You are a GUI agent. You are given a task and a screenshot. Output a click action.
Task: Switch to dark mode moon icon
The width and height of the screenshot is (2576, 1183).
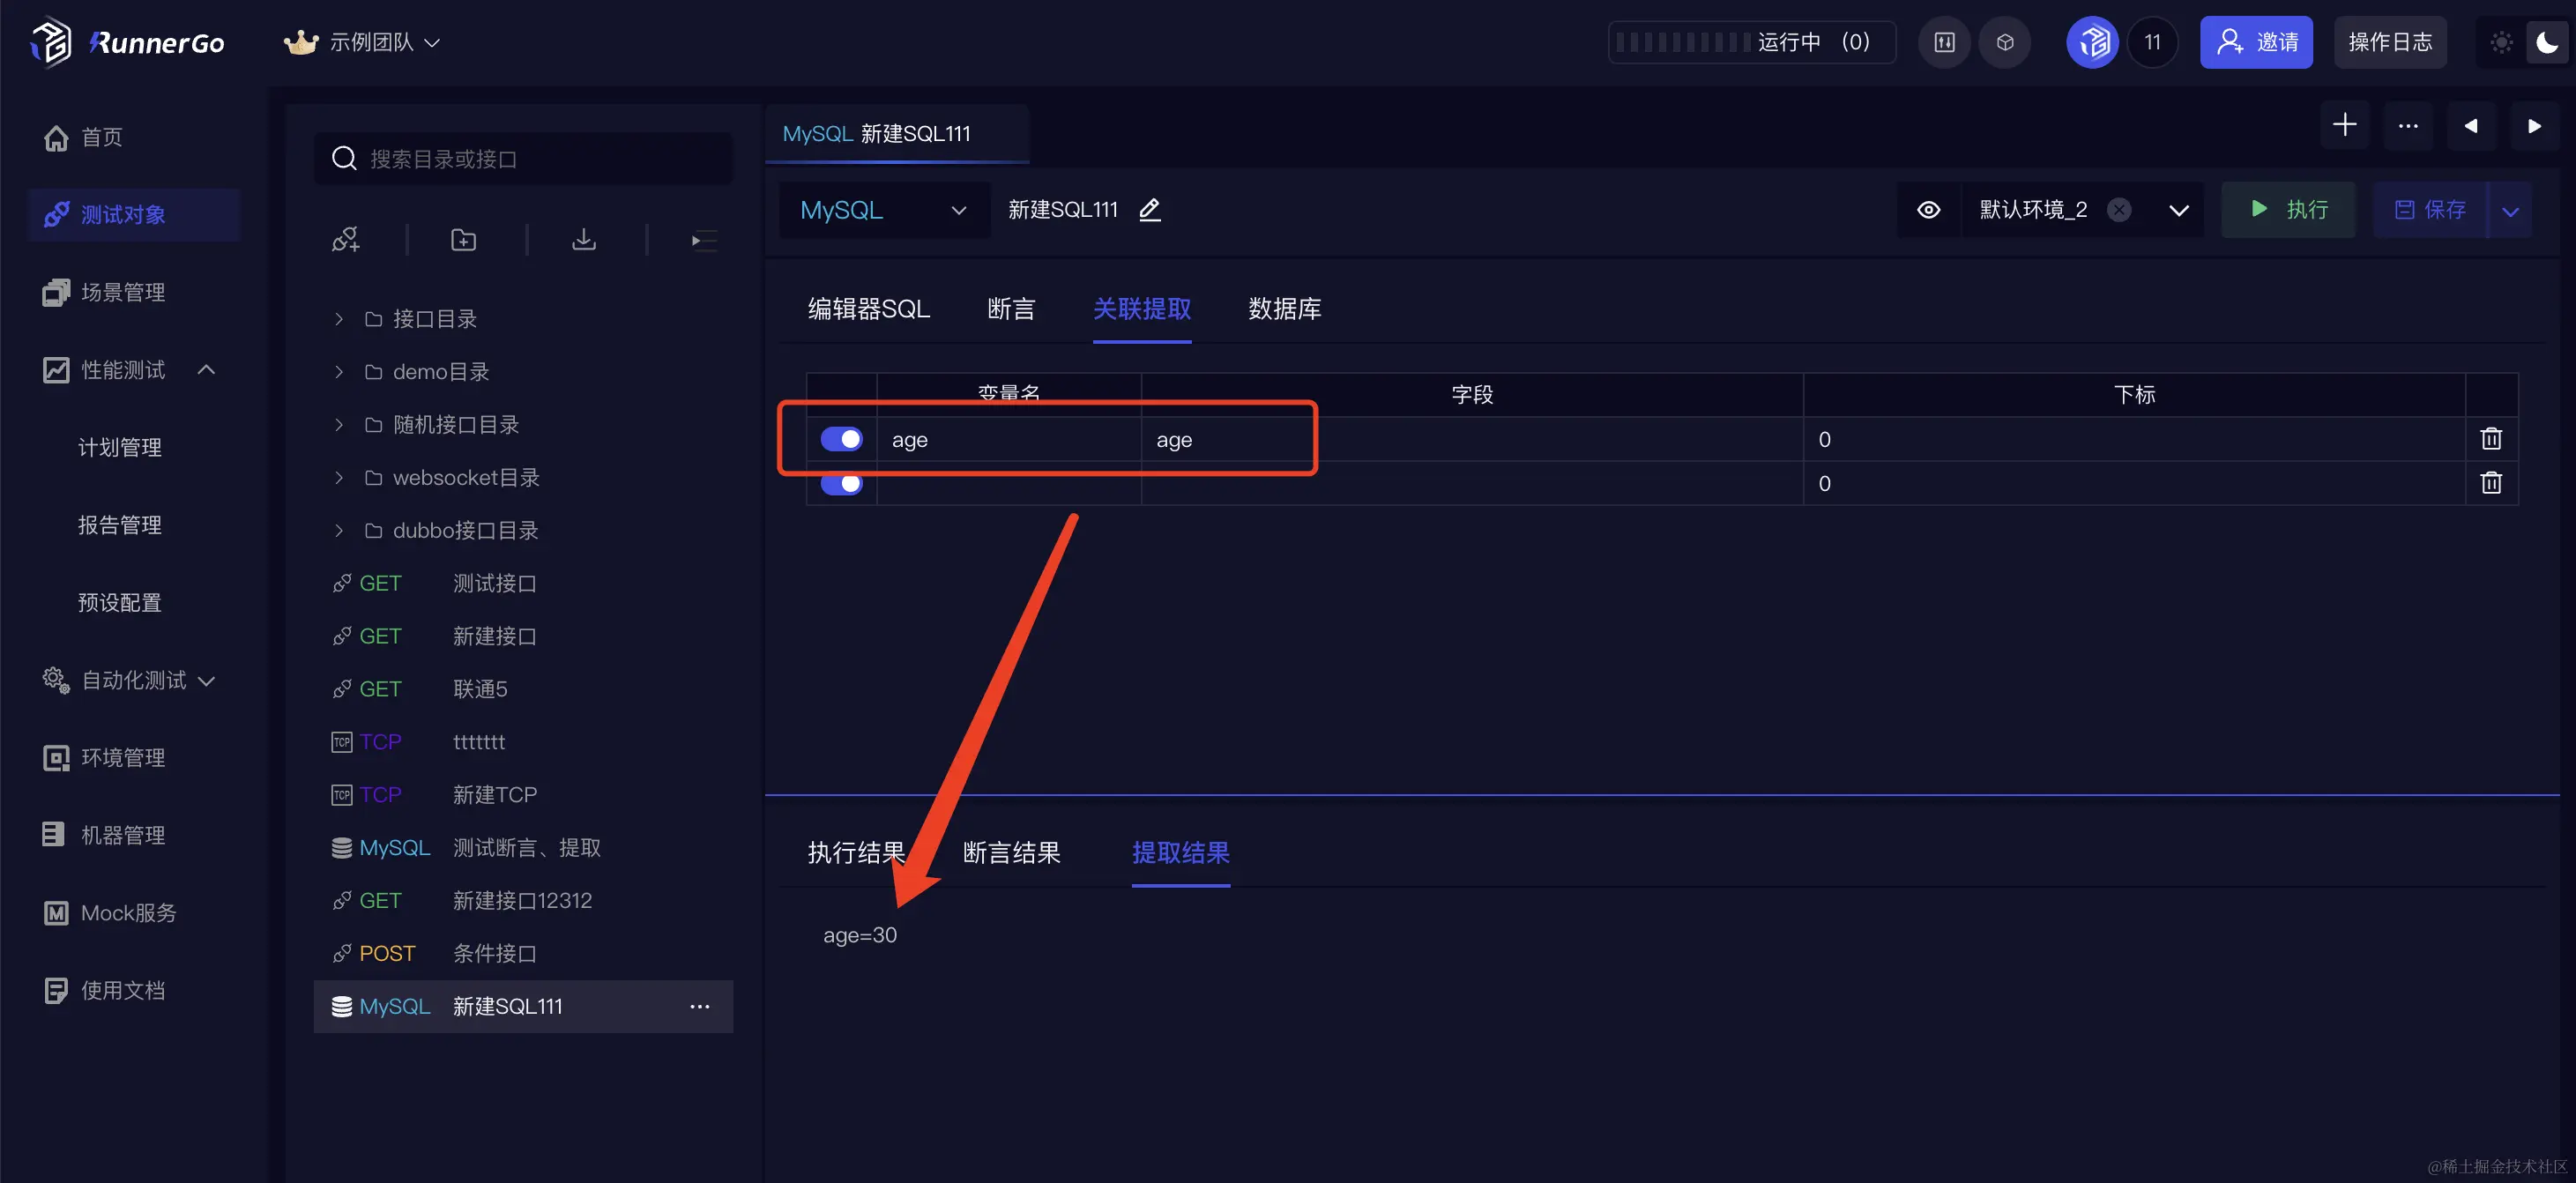(2546, 43)
